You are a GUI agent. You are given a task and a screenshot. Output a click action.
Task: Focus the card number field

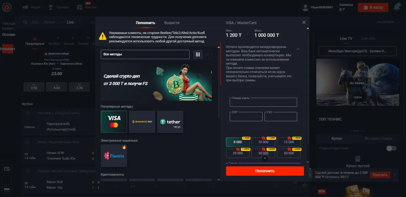[x=263, y=102]
